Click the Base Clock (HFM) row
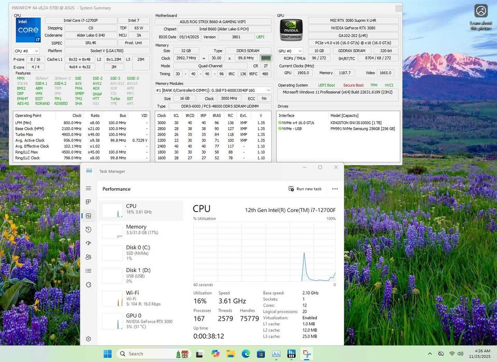Viewport: 497px width, 362px height. [x=81, y=129]
